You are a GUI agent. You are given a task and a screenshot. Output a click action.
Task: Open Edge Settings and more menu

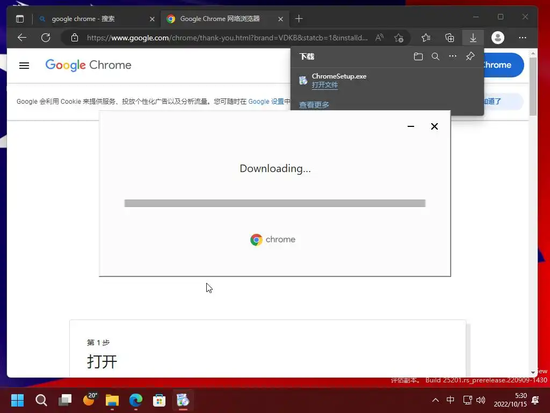point(522,38)
